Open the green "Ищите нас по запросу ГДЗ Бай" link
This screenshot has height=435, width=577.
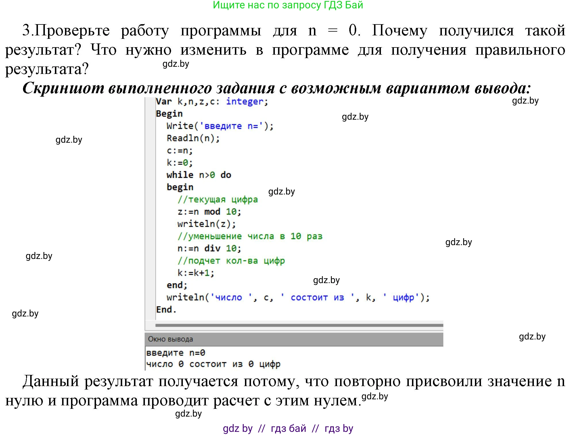287,5
